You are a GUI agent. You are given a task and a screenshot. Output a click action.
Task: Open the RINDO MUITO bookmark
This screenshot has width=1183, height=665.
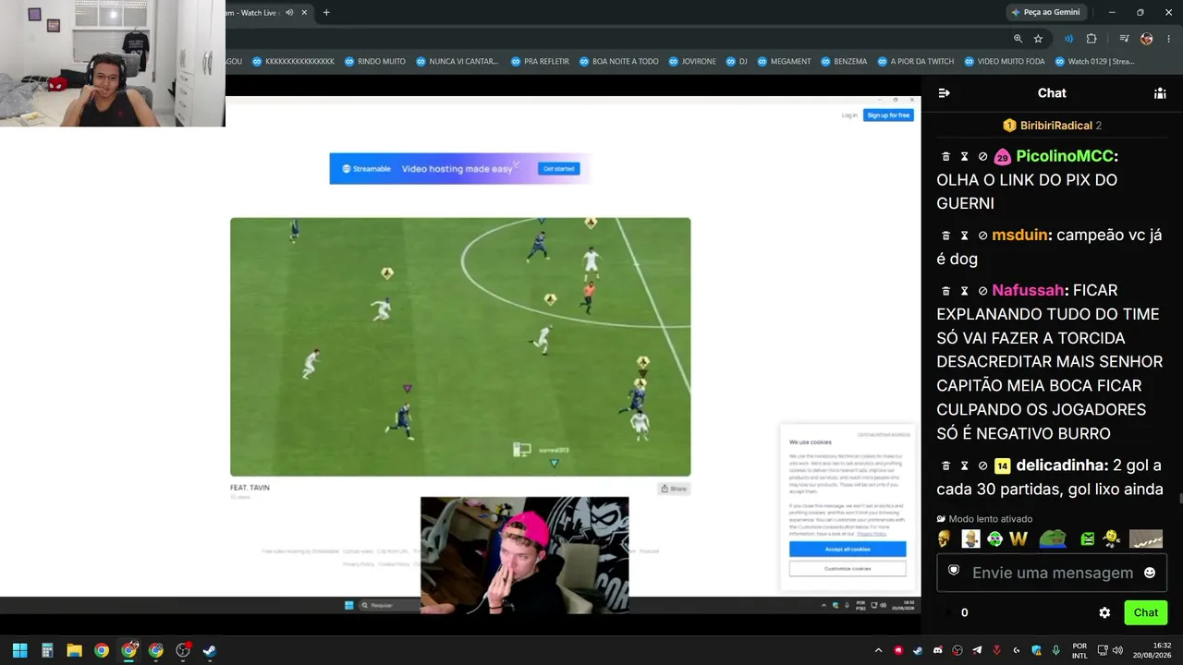click(375, 62)
